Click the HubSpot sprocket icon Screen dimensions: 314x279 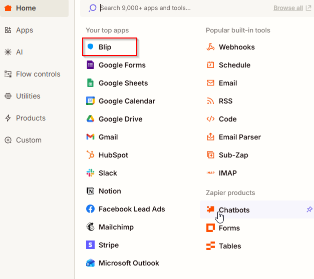(90, 155)
